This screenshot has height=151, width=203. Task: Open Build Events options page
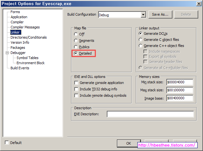click(x=20, y=68)
